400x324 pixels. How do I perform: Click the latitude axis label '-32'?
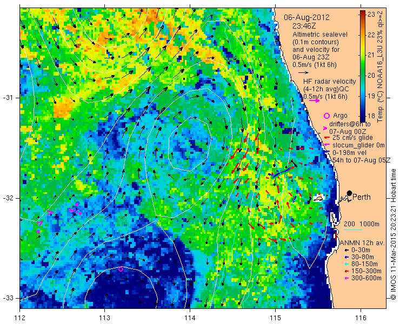(8, 198)
